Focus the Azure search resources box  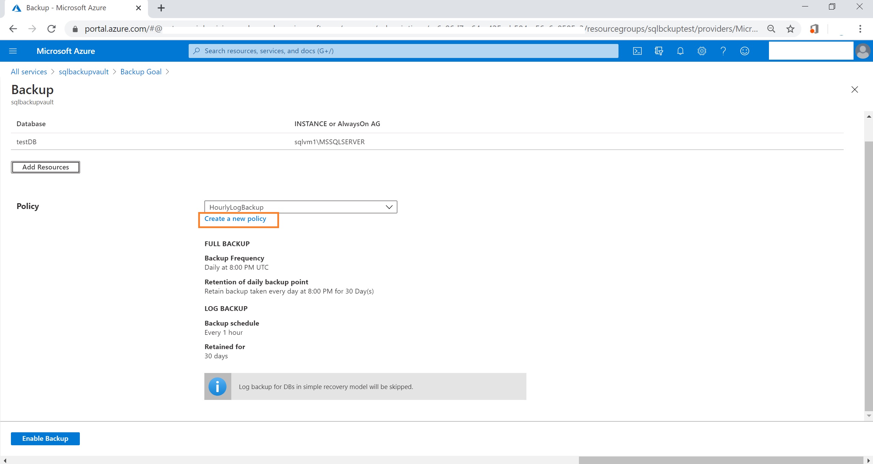403,51
